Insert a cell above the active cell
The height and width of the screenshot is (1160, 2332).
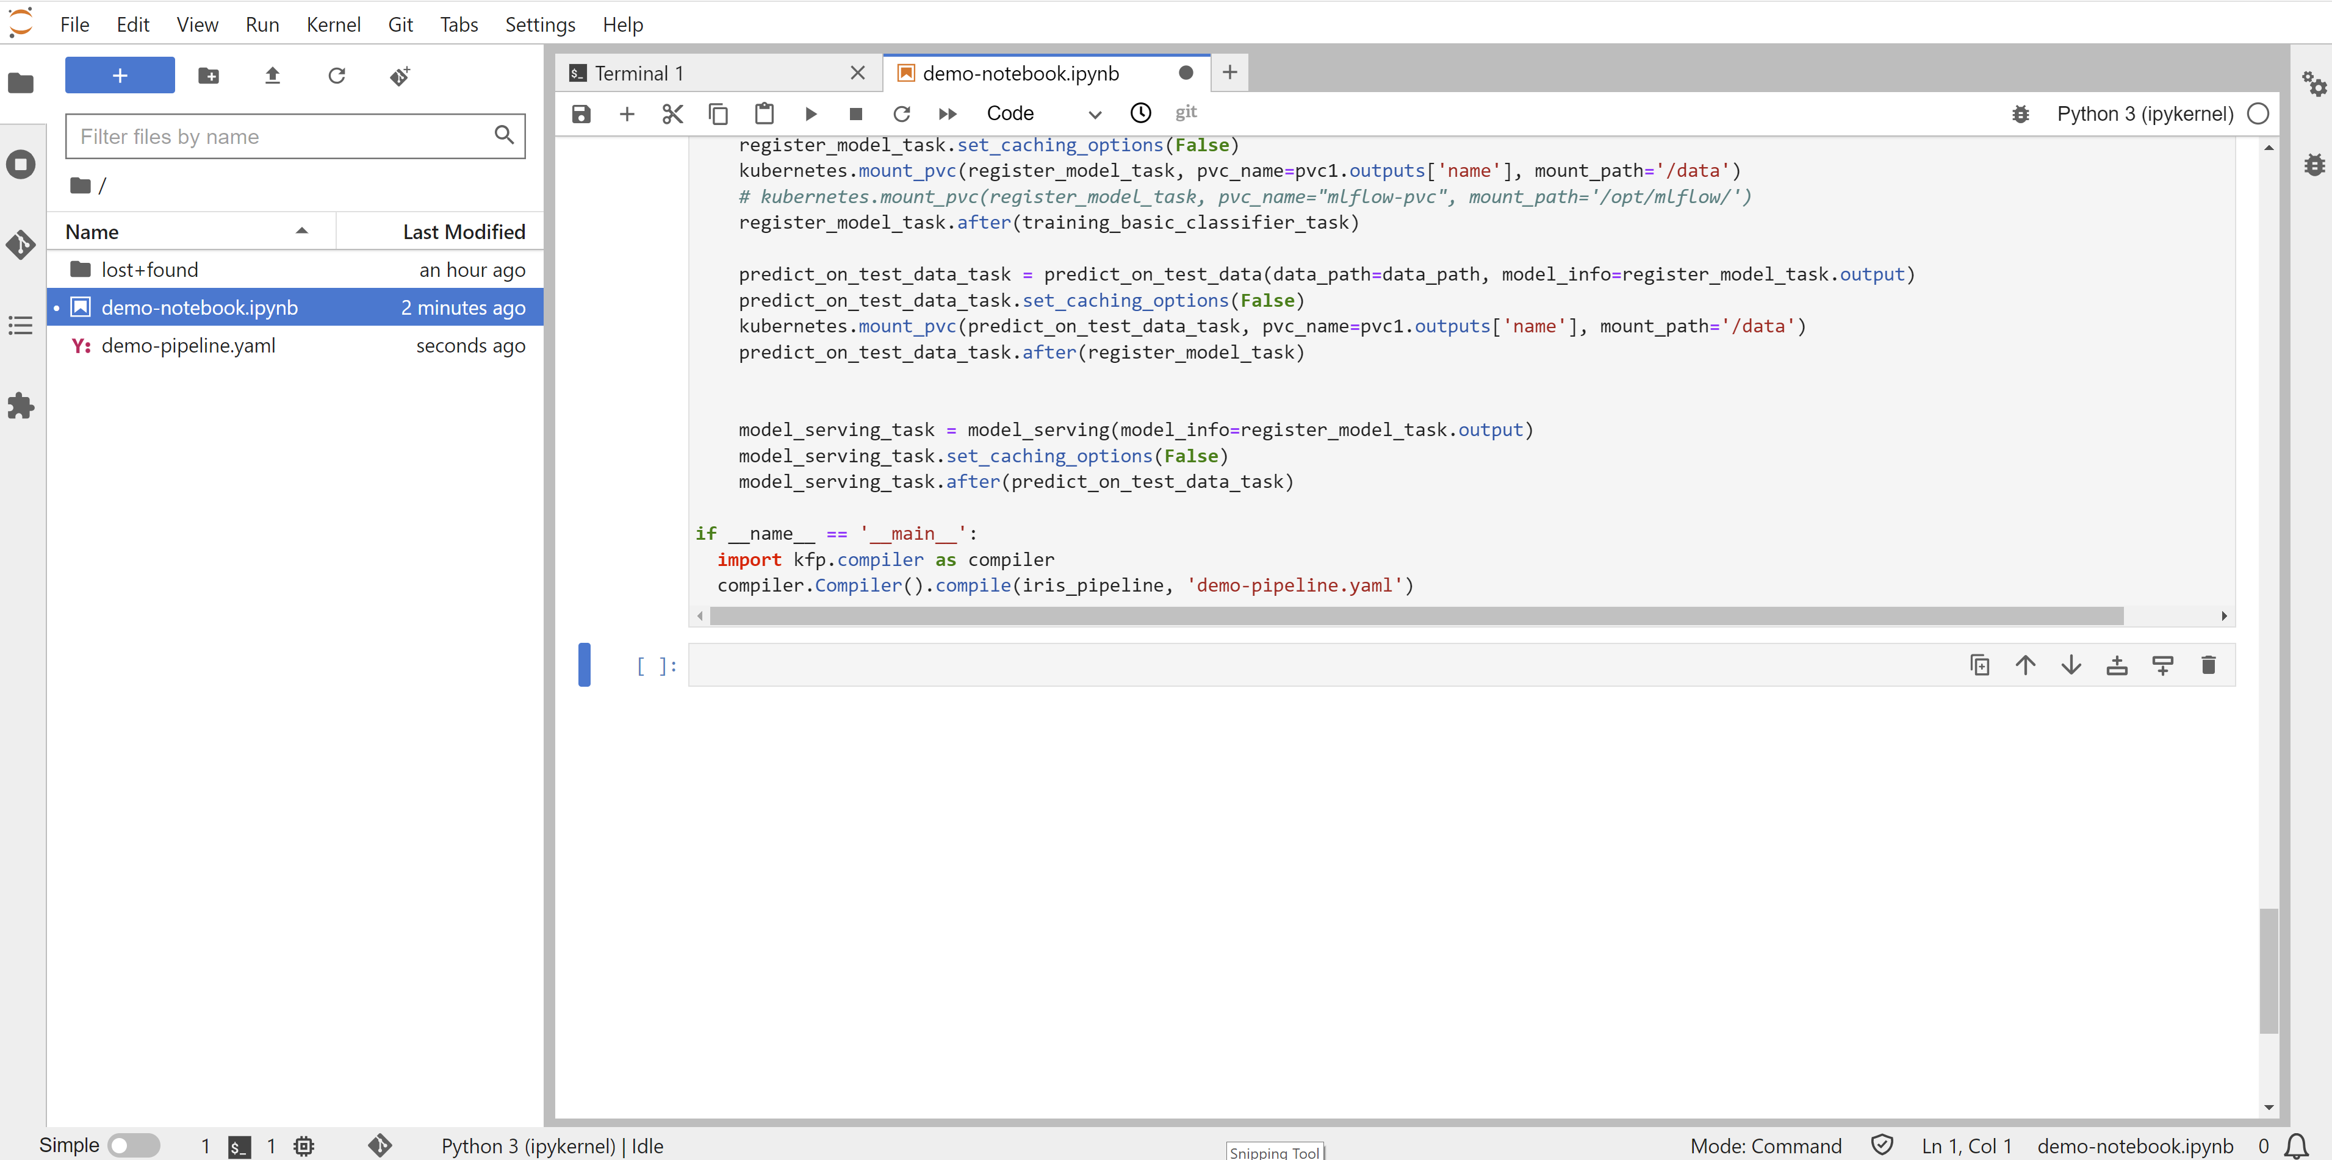(2117, 665)
